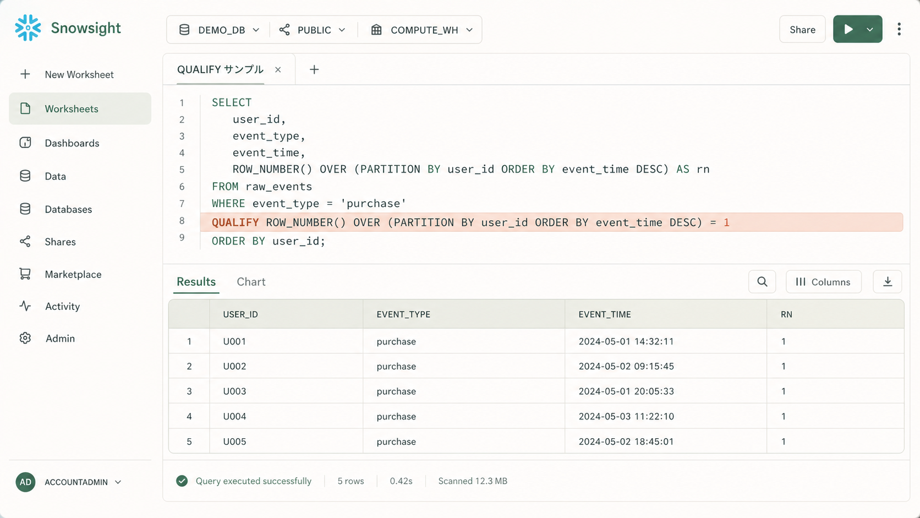Screen dimensions: 920x518
Task: Click editor line number 5
Action: tap(182, 170)
